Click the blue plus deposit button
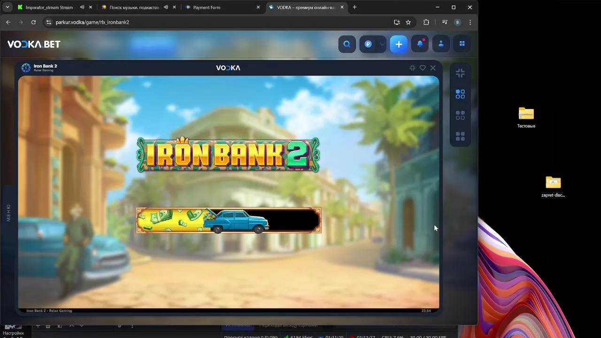This screenshot has height=338, width=601. pos(399,44)
